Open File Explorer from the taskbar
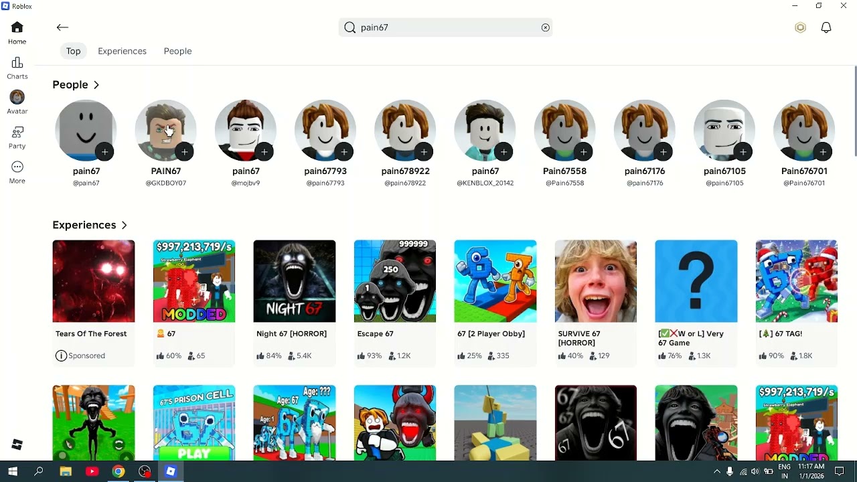The height and width of the screenshot is (482, 857). (65, 471)
